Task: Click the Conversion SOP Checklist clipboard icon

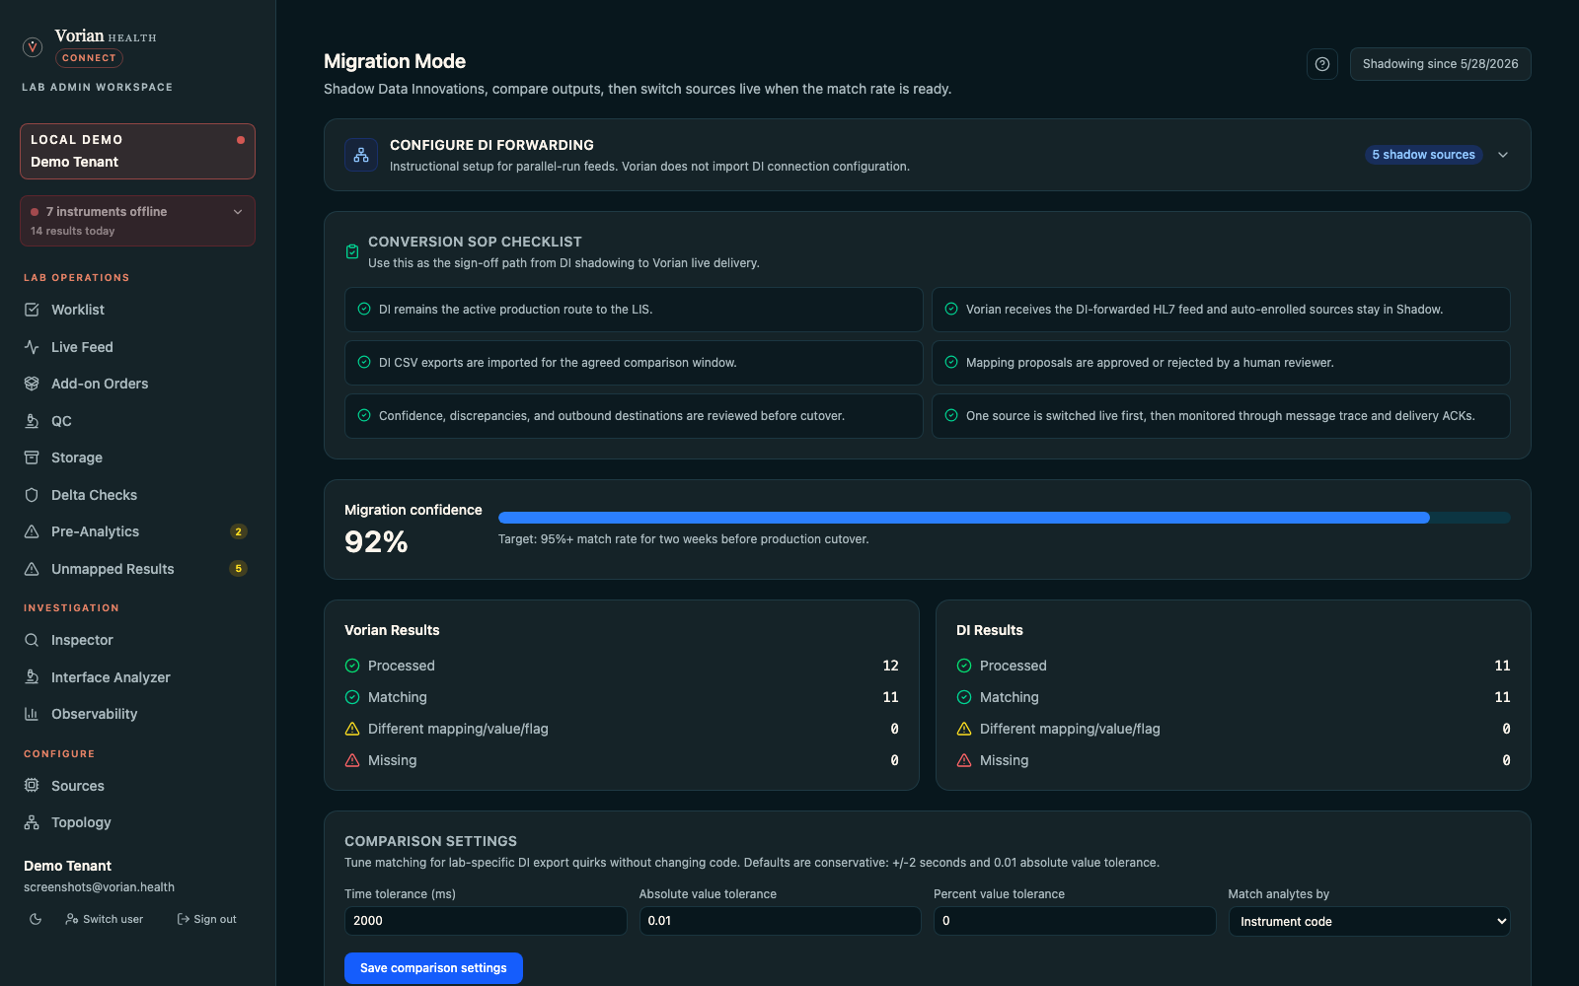Action: point(352,251)
